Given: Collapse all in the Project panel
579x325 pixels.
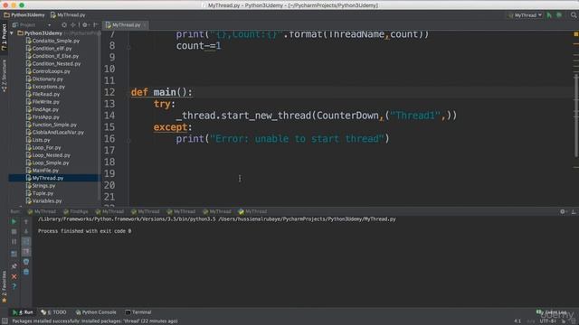Looking at the screenshot, I should coord(72,25).
